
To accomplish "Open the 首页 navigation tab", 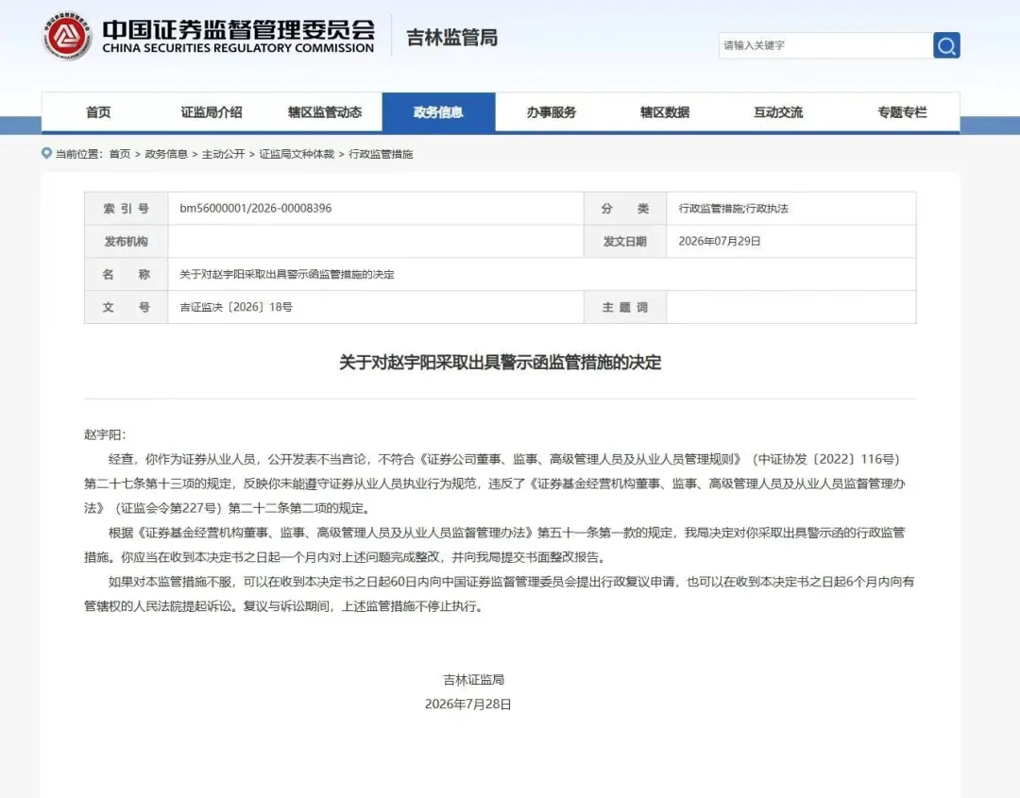I will coord(98,112).
